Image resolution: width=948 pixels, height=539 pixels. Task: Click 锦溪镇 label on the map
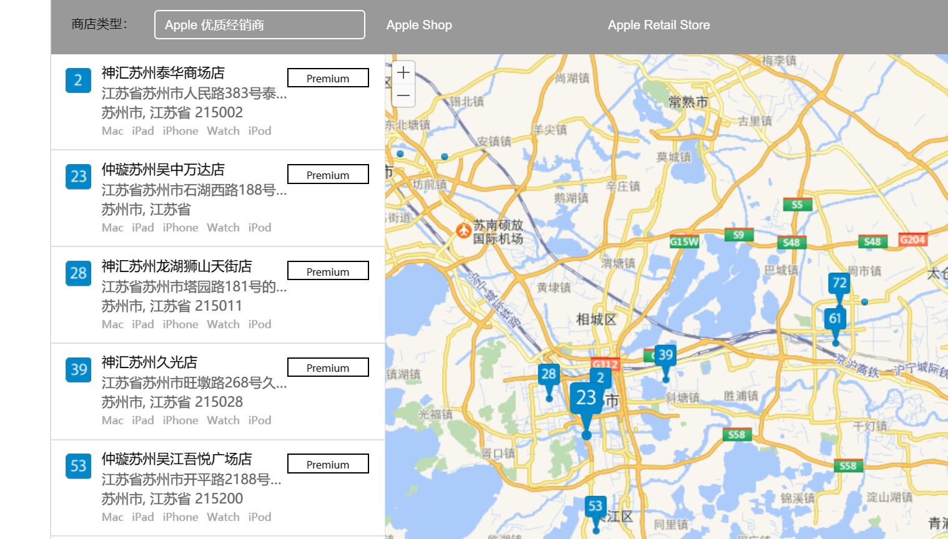tap(797, 498)
